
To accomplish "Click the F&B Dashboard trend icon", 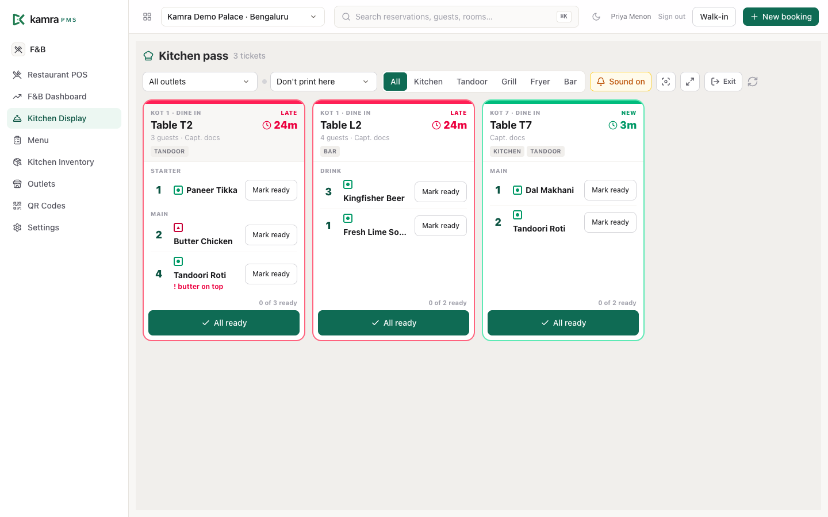I will (x=17, y=97).
